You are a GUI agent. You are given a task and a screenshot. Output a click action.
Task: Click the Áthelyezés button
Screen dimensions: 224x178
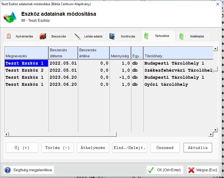(x=93, y=148)
